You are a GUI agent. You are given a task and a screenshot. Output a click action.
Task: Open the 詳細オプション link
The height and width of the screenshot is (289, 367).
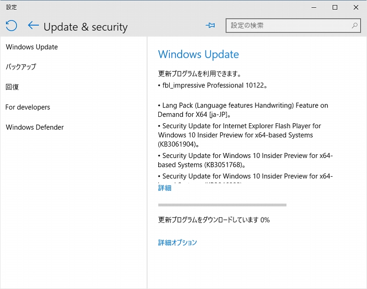coord(178,242)
